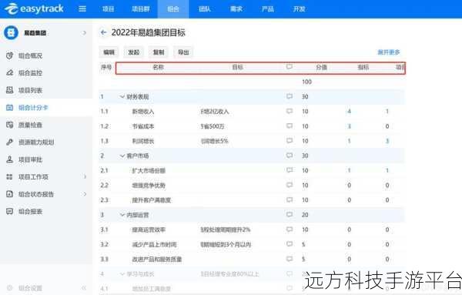Viewport: 462px width, 295px height.
Task: Click the 质量检查 sidebar icon
Action: (x=10, y=125)
